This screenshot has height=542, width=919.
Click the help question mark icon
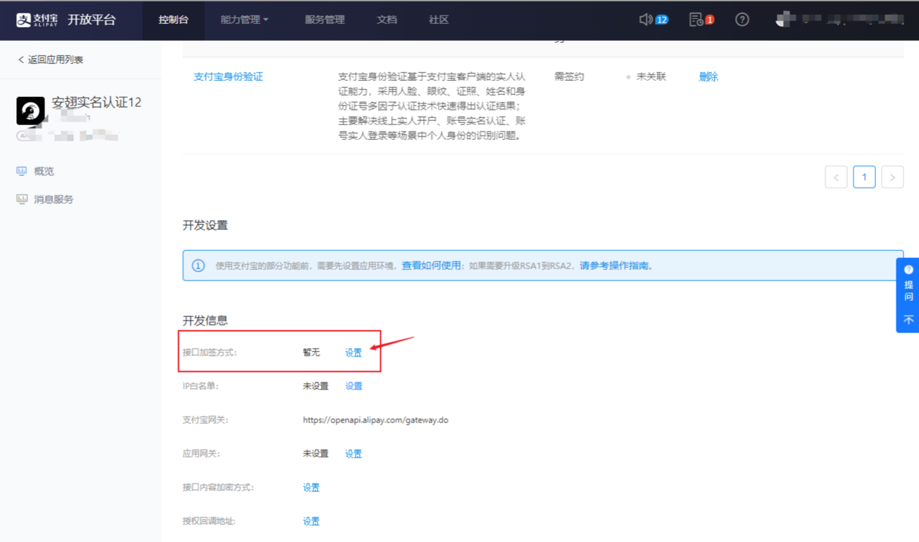point(742,20)
